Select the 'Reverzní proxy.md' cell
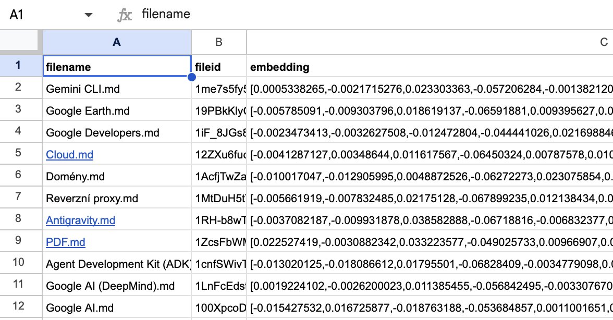The image size is (613, 320). tap(117, 198)
